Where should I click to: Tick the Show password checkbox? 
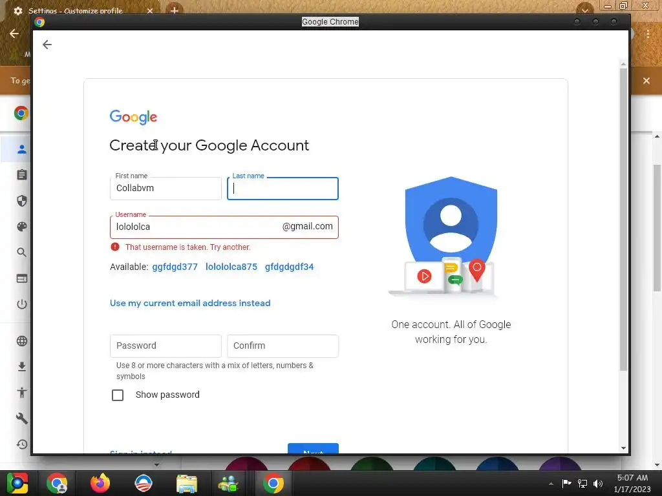[x=118, y=395]
